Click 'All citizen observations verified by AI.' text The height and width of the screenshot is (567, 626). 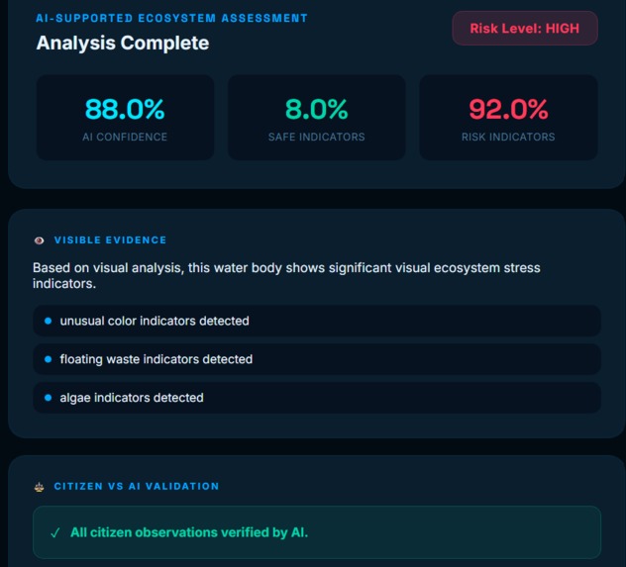click(x=189, y=532)
